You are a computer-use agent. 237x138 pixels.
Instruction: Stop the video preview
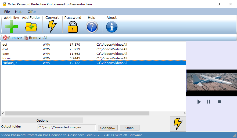point(219,102)
